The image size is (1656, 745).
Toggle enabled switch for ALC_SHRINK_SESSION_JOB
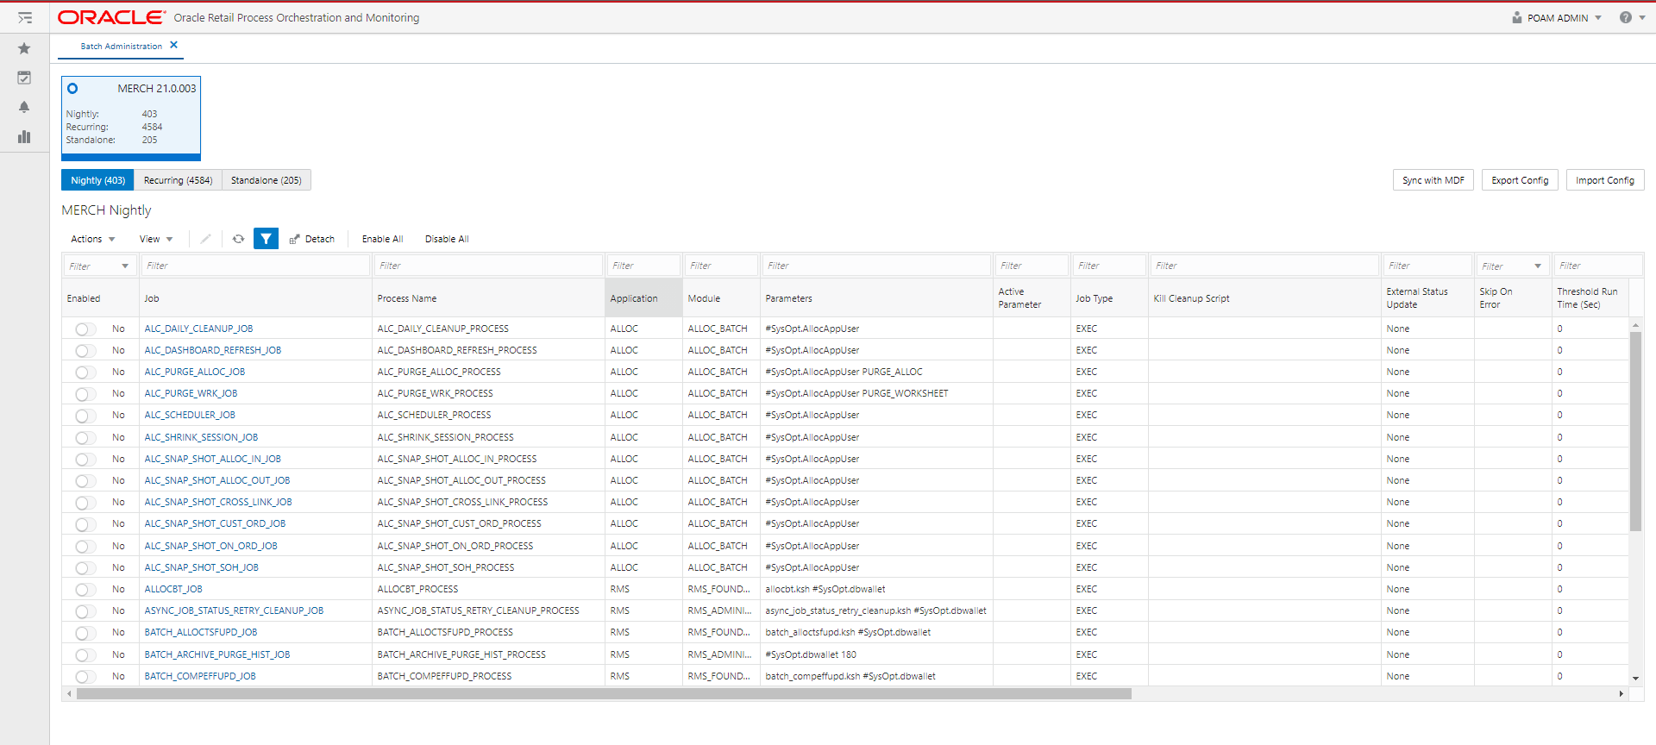coord(85,437)
